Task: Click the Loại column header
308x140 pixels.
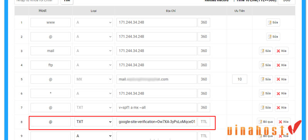Action: click(x=94, y=11)
